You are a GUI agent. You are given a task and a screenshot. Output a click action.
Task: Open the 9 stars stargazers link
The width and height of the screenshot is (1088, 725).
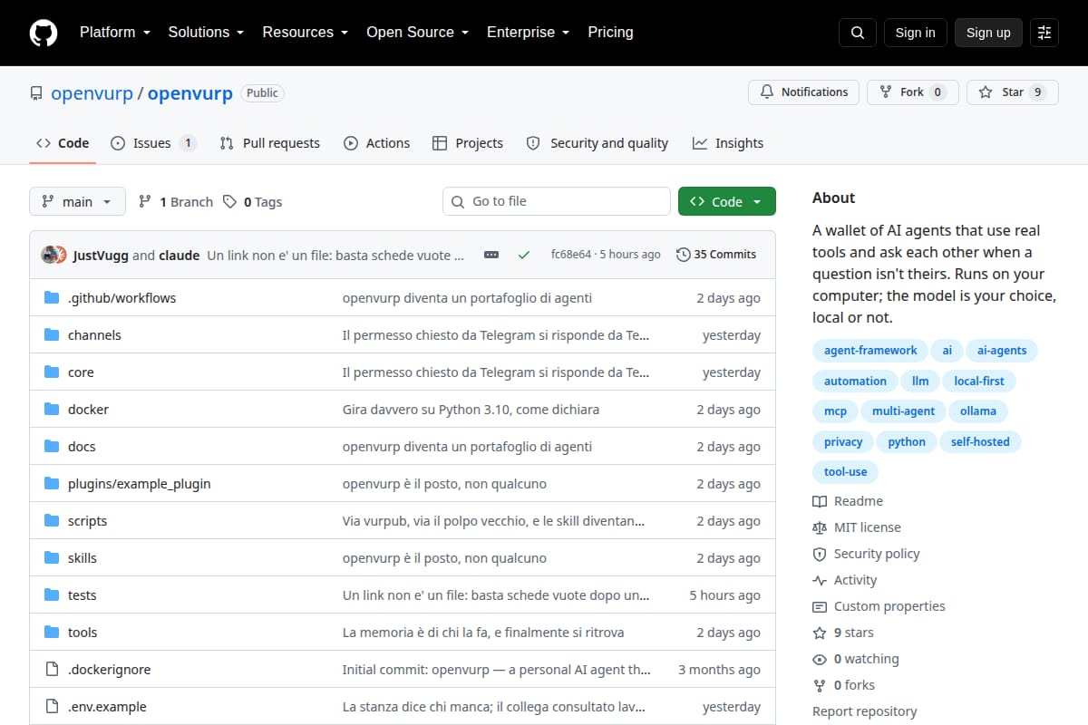(843, 633)
